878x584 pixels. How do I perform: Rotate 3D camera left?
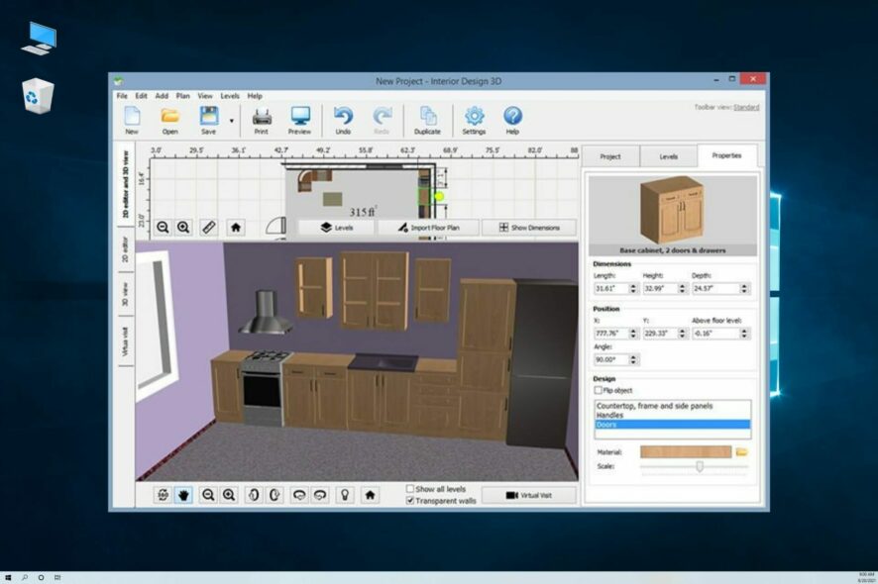click(x=254, y=495)
